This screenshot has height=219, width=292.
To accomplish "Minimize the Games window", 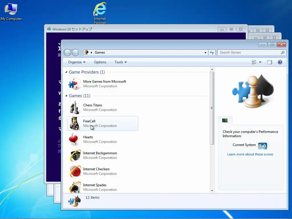I will (x=263, y=45).
